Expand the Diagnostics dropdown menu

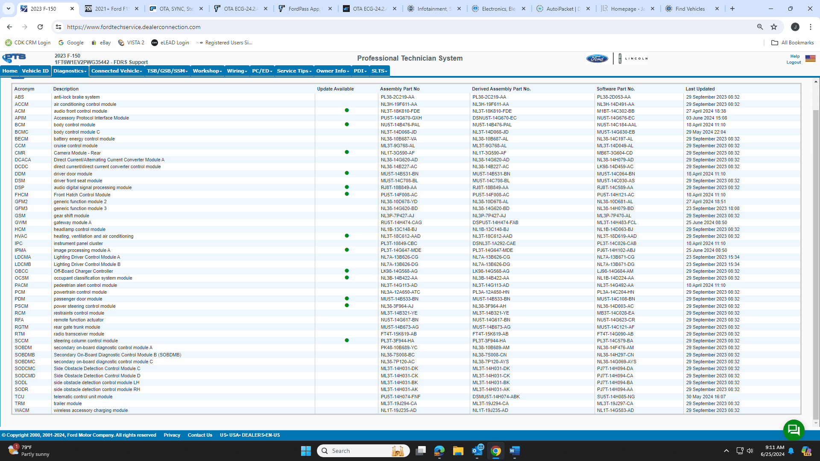click(x=69, y=71)
